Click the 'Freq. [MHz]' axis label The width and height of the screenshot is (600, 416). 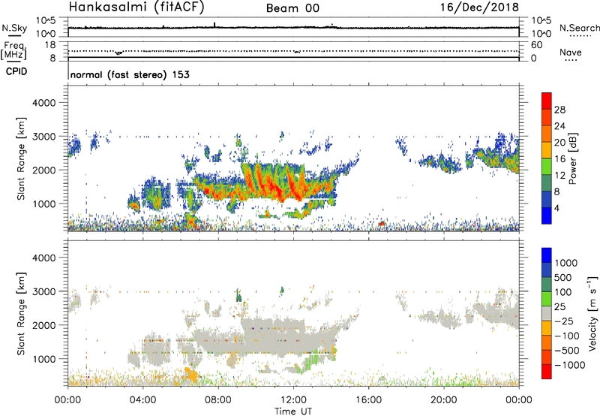point(14,50)
